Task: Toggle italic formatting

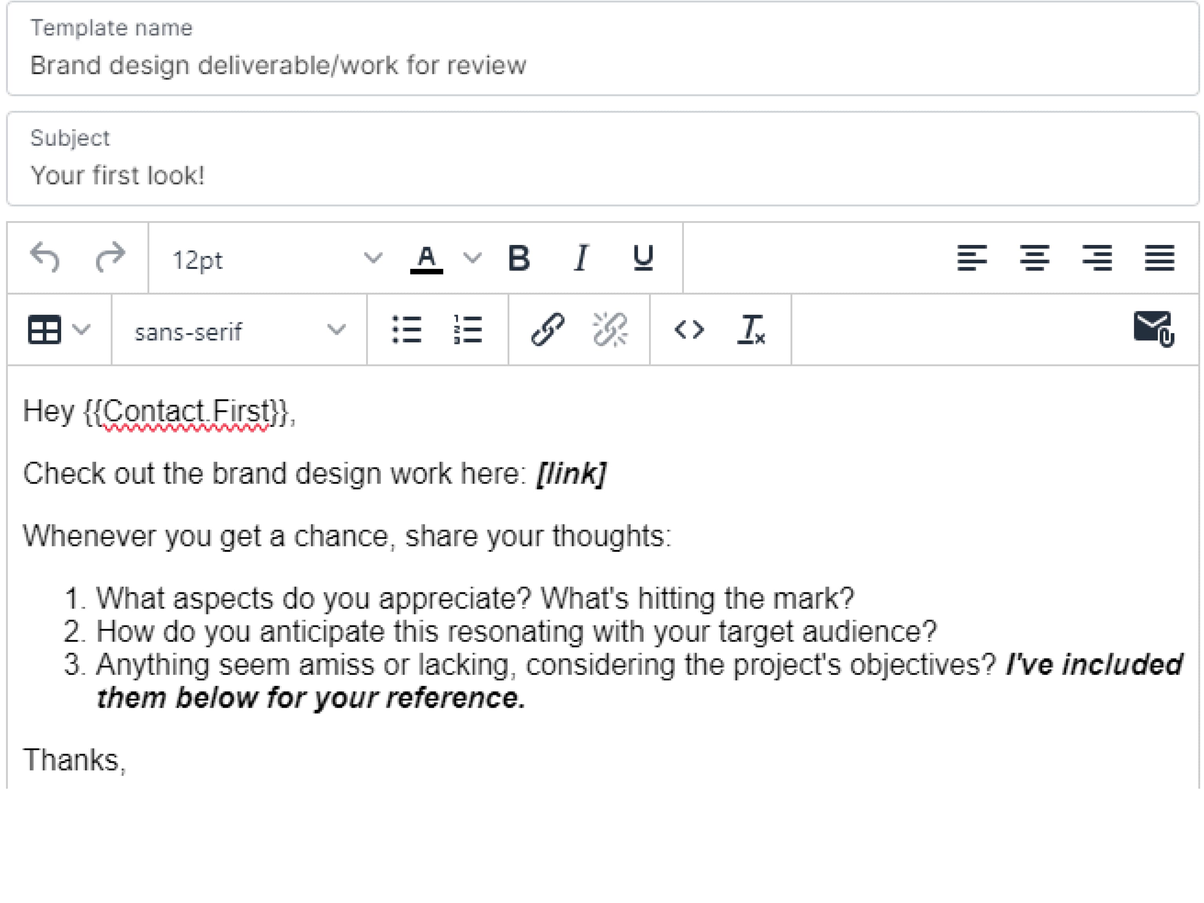Action: pos(581,257)
